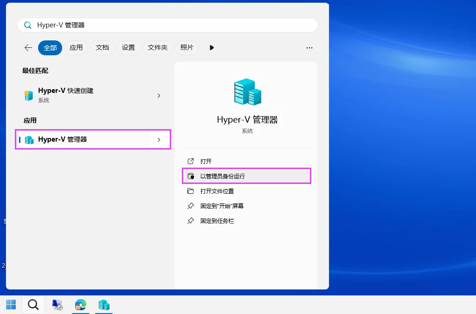Expand Hyper-V 管理器 details chevron
The width and height of the screenshot is (476, 314).
[159, 140]
